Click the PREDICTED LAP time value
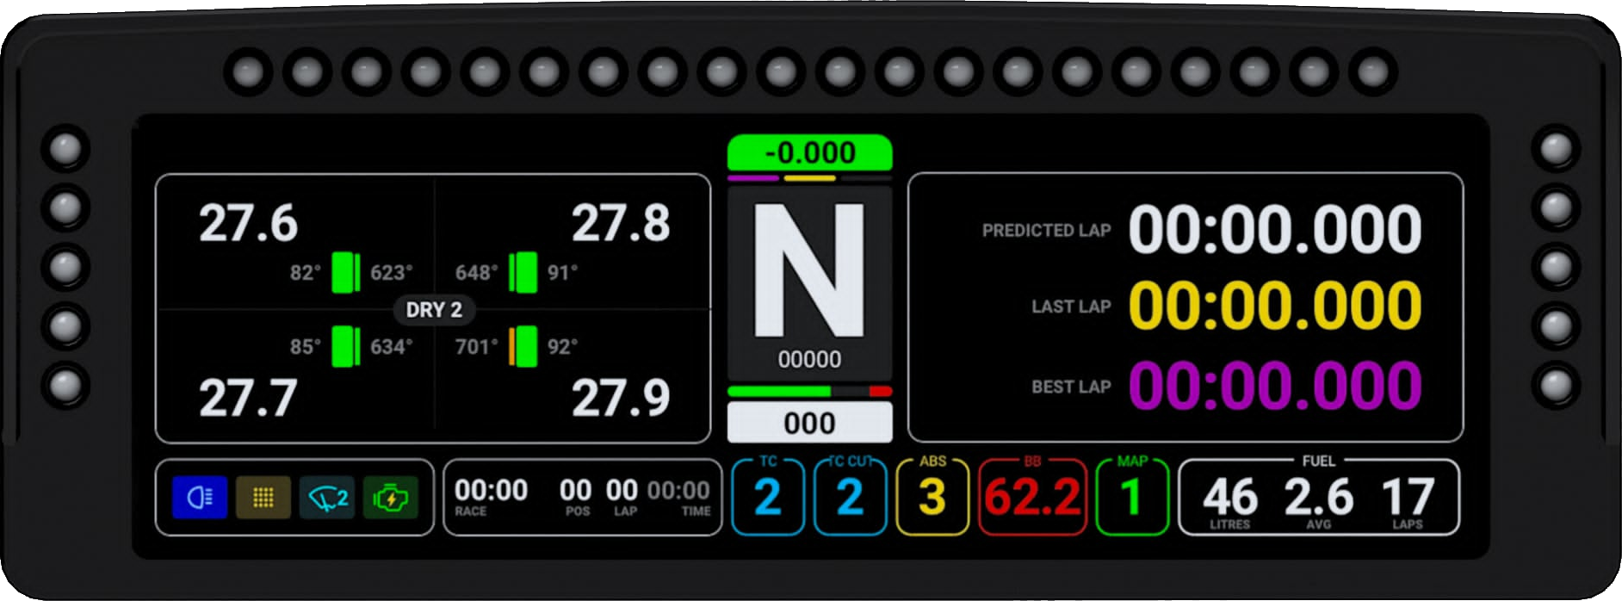Viewport: 1622px width, 601px height. tap(1275, 229)
